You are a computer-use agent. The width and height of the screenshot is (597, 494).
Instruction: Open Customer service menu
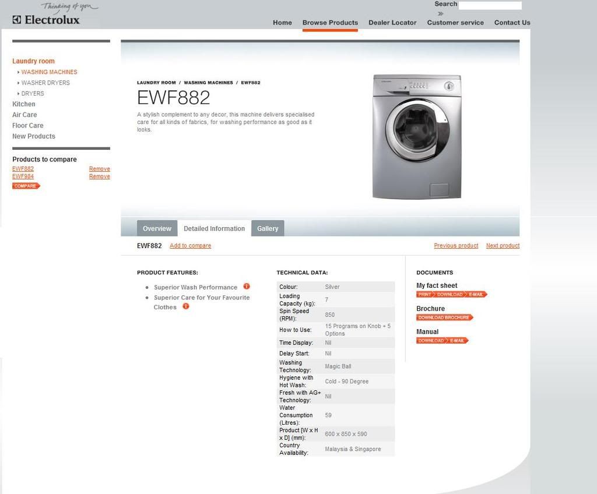coord(455,23)
